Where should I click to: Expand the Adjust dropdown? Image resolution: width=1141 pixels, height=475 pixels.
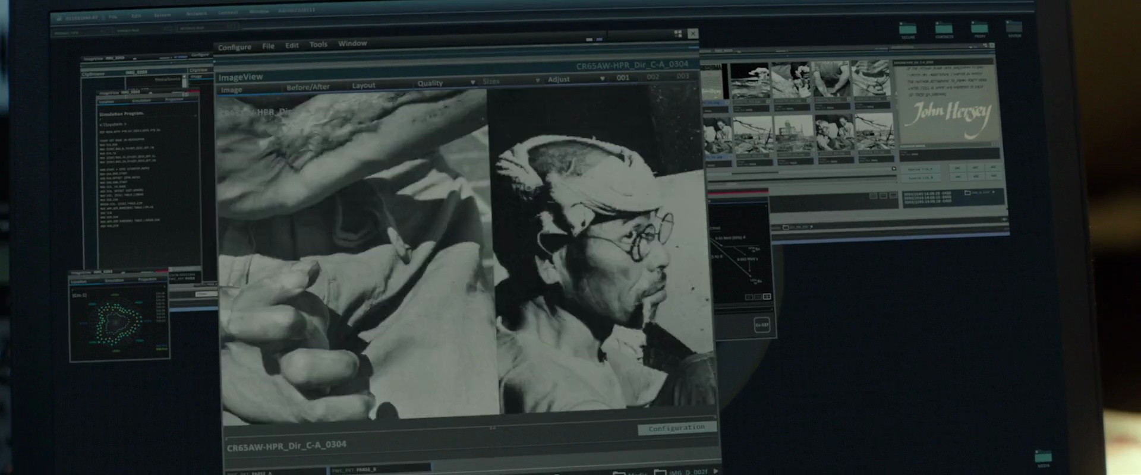click(576, 79)
